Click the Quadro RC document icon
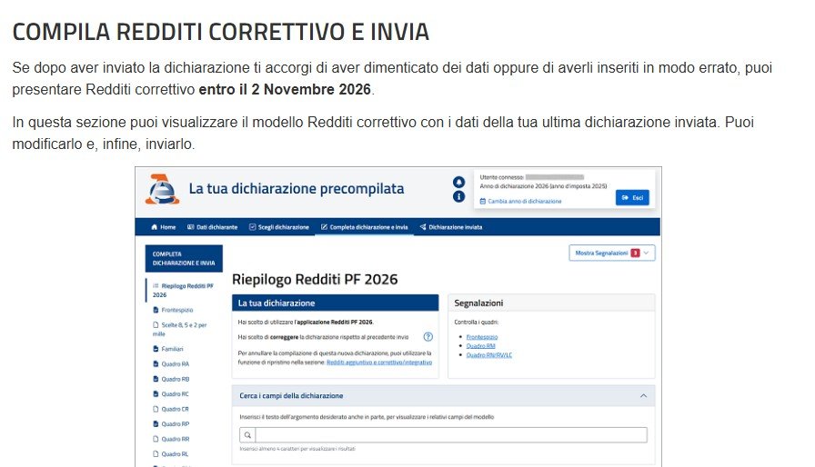Screen dimensions: 815x467 click(x=156, y=393)
